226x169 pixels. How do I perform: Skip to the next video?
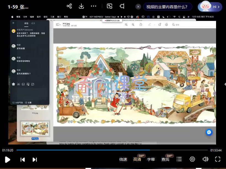[35, 159]
